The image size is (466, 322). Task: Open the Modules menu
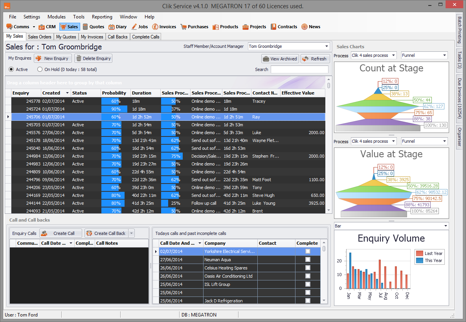(57, 17)
